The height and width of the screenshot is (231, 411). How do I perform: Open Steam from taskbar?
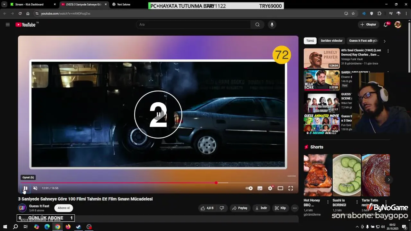[x=78, y=227]
